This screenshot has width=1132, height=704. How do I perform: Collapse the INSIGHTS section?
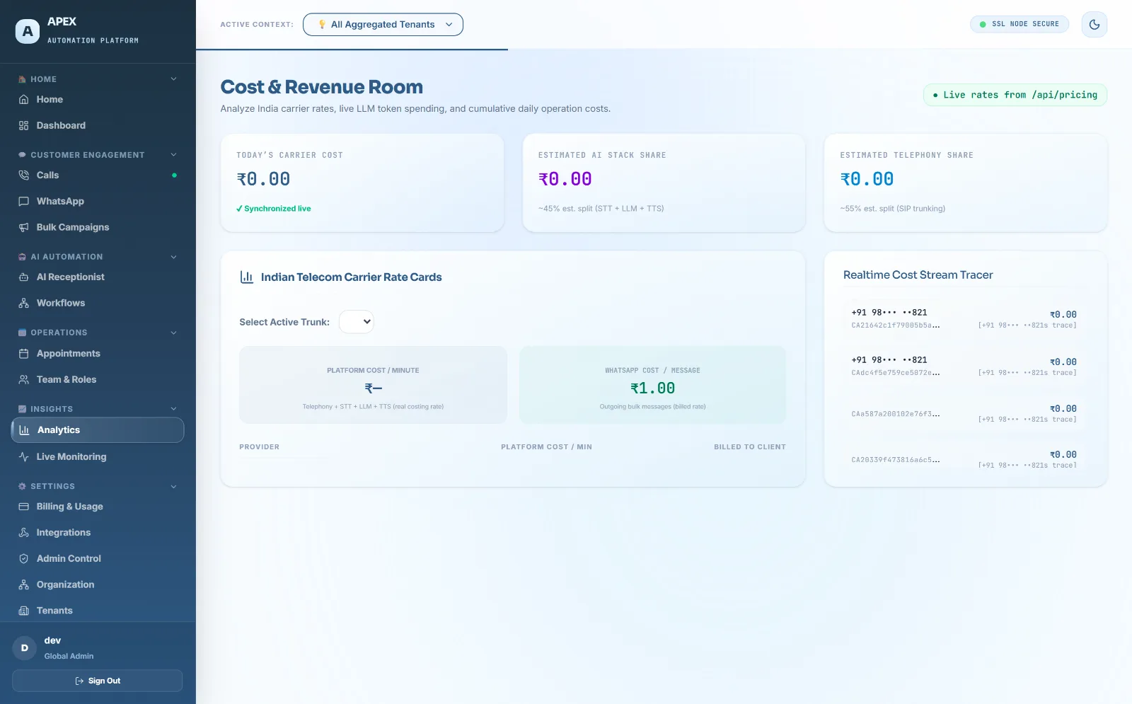173,409
